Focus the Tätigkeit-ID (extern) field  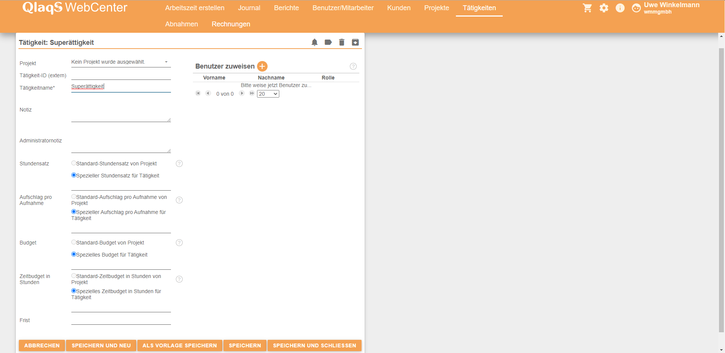[121, 75]
